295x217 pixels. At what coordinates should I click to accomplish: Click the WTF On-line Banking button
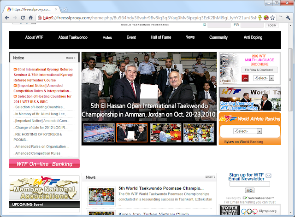pyautogui.click(x=44, y=164)
